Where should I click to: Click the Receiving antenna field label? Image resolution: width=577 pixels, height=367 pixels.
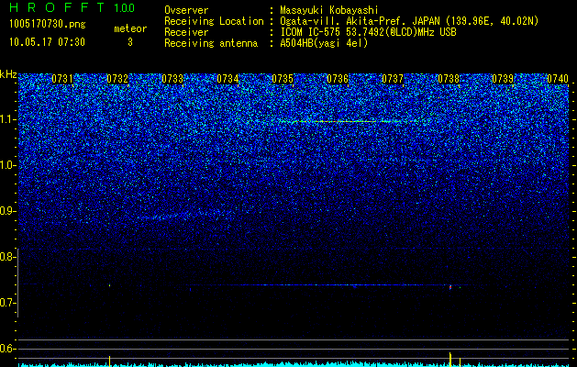[x=211, y=43]
